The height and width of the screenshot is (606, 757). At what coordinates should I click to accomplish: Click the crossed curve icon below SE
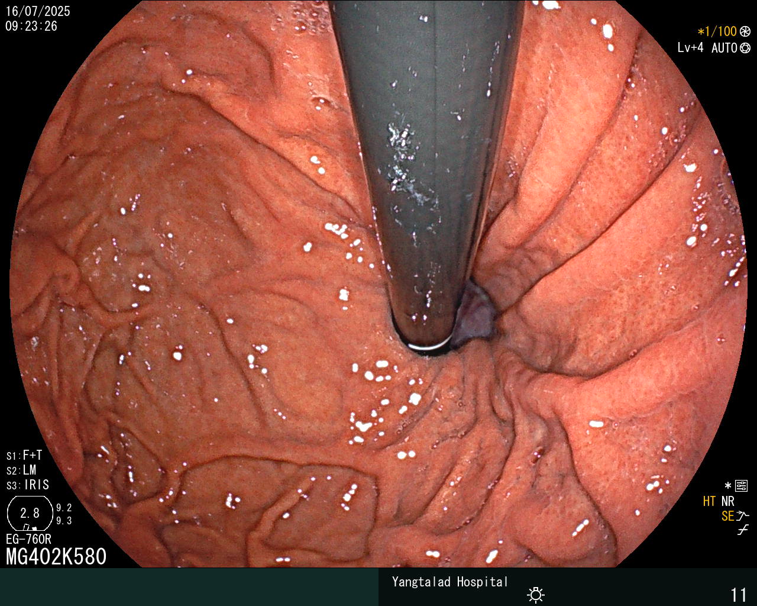(743, 530)
